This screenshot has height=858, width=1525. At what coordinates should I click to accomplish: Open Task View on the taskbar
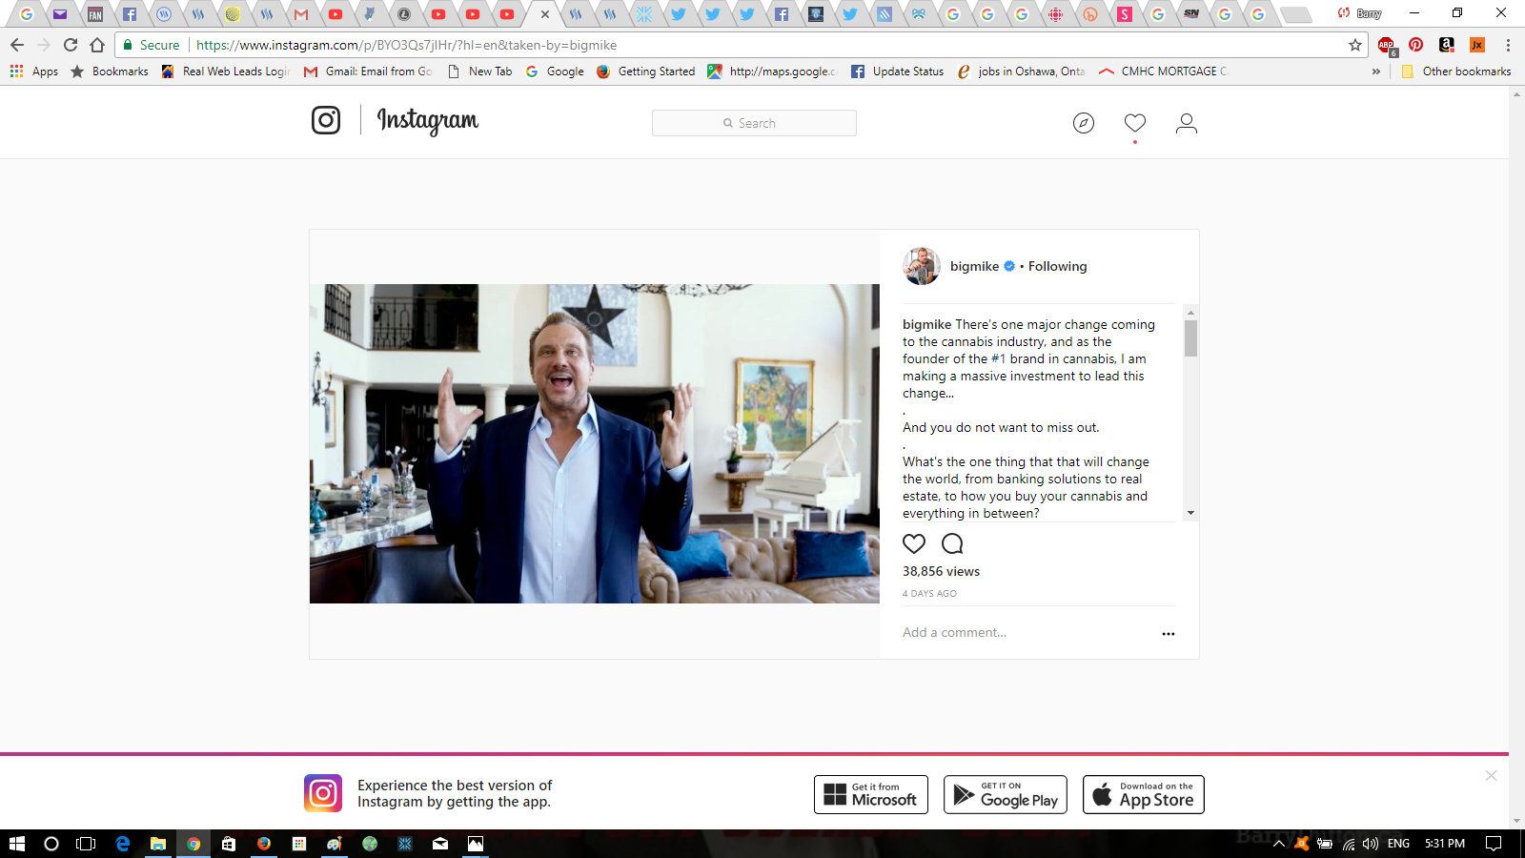[86, 844]
